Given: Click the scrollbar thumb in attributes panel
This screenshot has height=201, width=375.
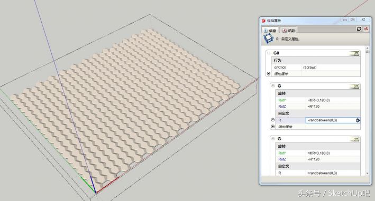Looking at the screenshot, I should pyautogui.click(x=368, y=52).
